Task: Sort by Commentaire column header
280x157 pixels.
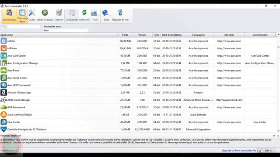Action: [260, 35]
